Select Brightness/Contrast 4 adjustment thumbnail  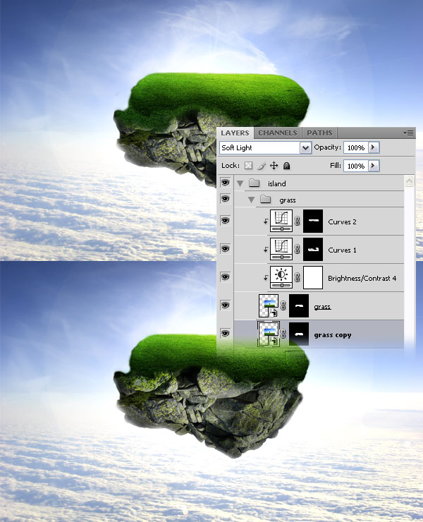click(x=281, y=277)
